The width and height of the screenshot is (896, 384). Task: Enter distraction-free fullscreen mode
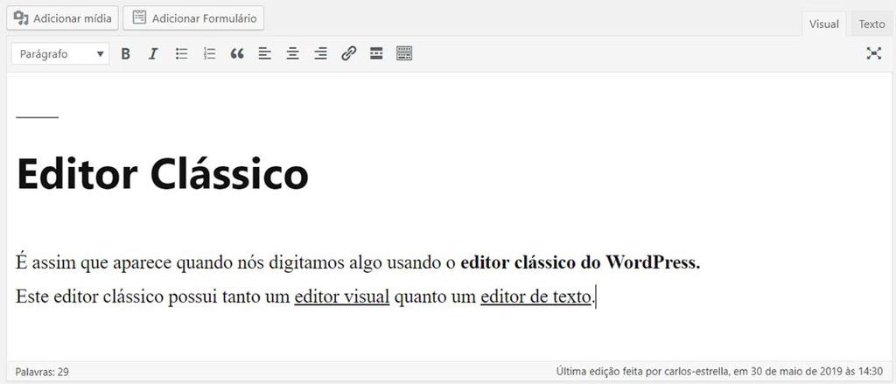pyautogui.click(x=874, y=53)
